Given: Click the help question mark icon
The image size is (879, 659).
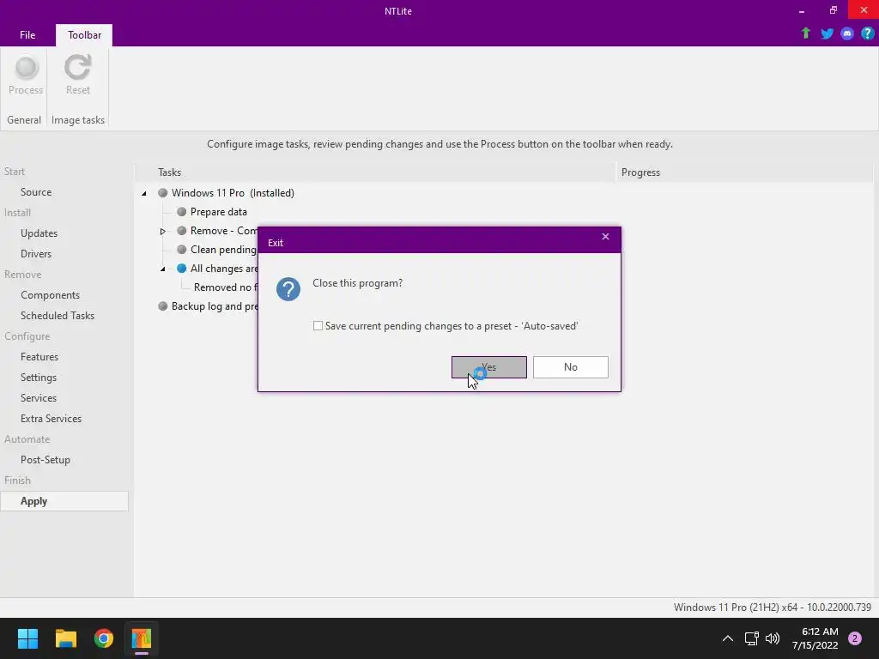Looking at the screenshot, I should coord(867,33).
